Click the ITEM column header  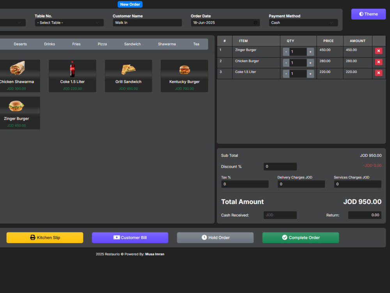[x=256, y=41]
